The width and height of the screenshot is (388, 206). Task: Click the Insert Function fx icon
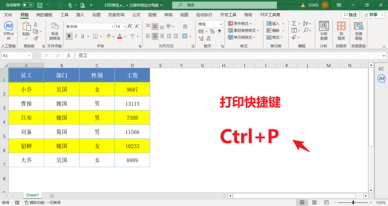pos(69,56)
